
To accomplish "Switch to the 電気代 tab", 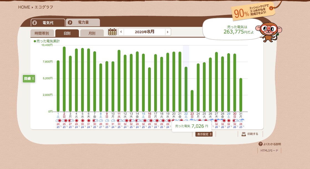I will 48,22.
